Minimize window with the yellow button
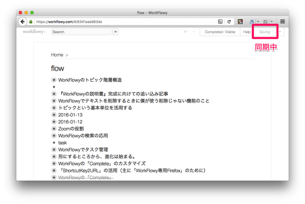 [26, 13]
